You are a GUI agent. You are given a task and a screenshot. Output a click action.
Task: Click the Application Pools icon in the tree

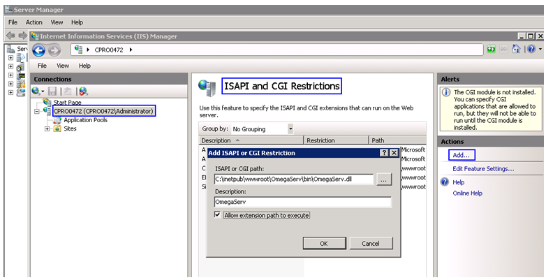click(x=57, y=120)
